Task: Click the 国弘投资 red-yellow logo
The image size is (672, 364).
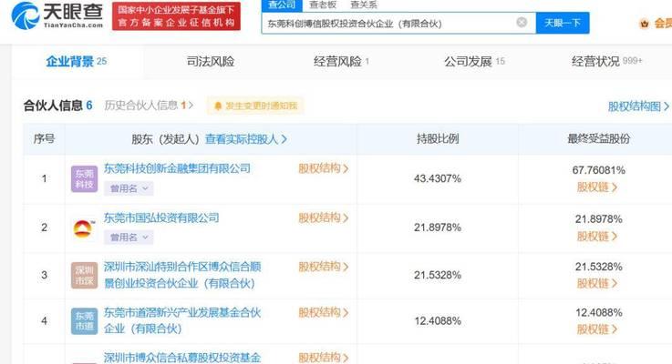Action: [84, 228]
